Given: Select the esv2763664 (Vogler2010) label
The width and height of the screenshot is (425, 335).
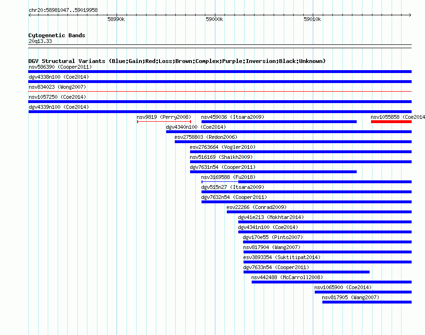Looking at the screenshot, I should coord(223,147).
